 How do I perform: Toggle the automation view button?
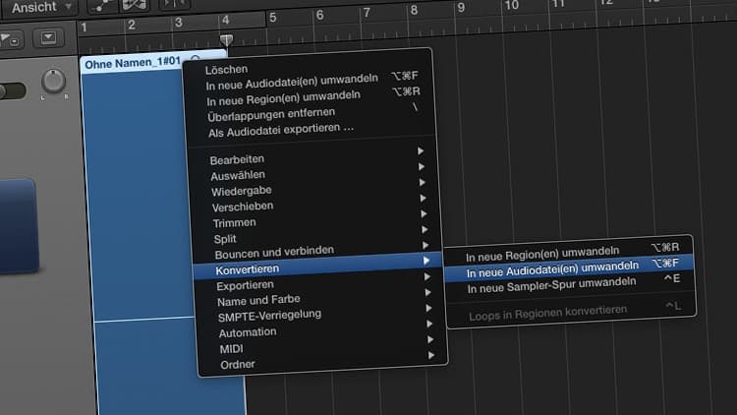coord(101,5)
